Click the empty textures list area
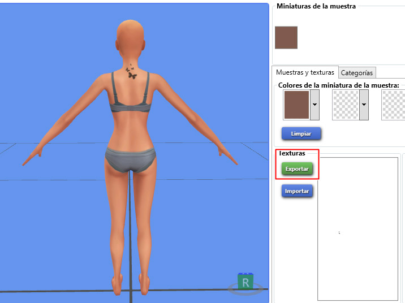Image resolution: width=405 pixels, height=303 pixels. [x=357, y=229]
